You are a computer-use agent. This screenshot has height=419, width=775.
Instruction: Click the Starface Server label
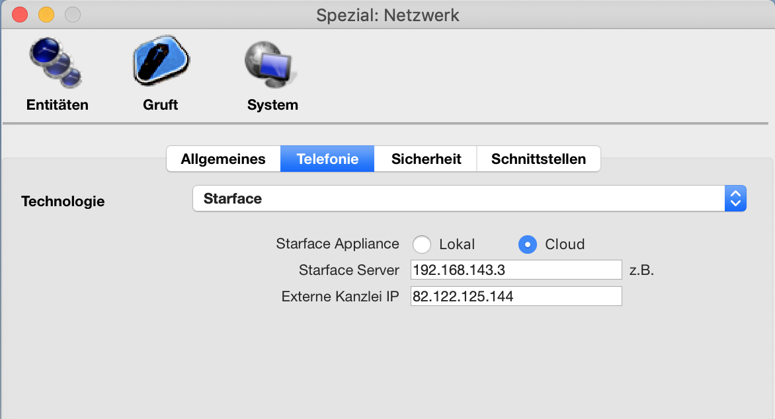click(349, 270)
